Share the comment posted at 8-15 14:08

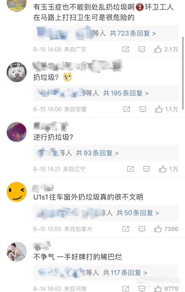(x=126, y=49)
